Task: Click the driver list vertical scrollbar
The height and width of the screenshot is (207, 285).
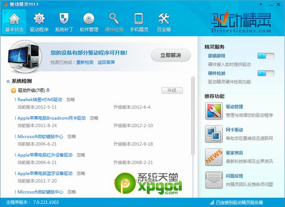Action: tap(193, 128)
